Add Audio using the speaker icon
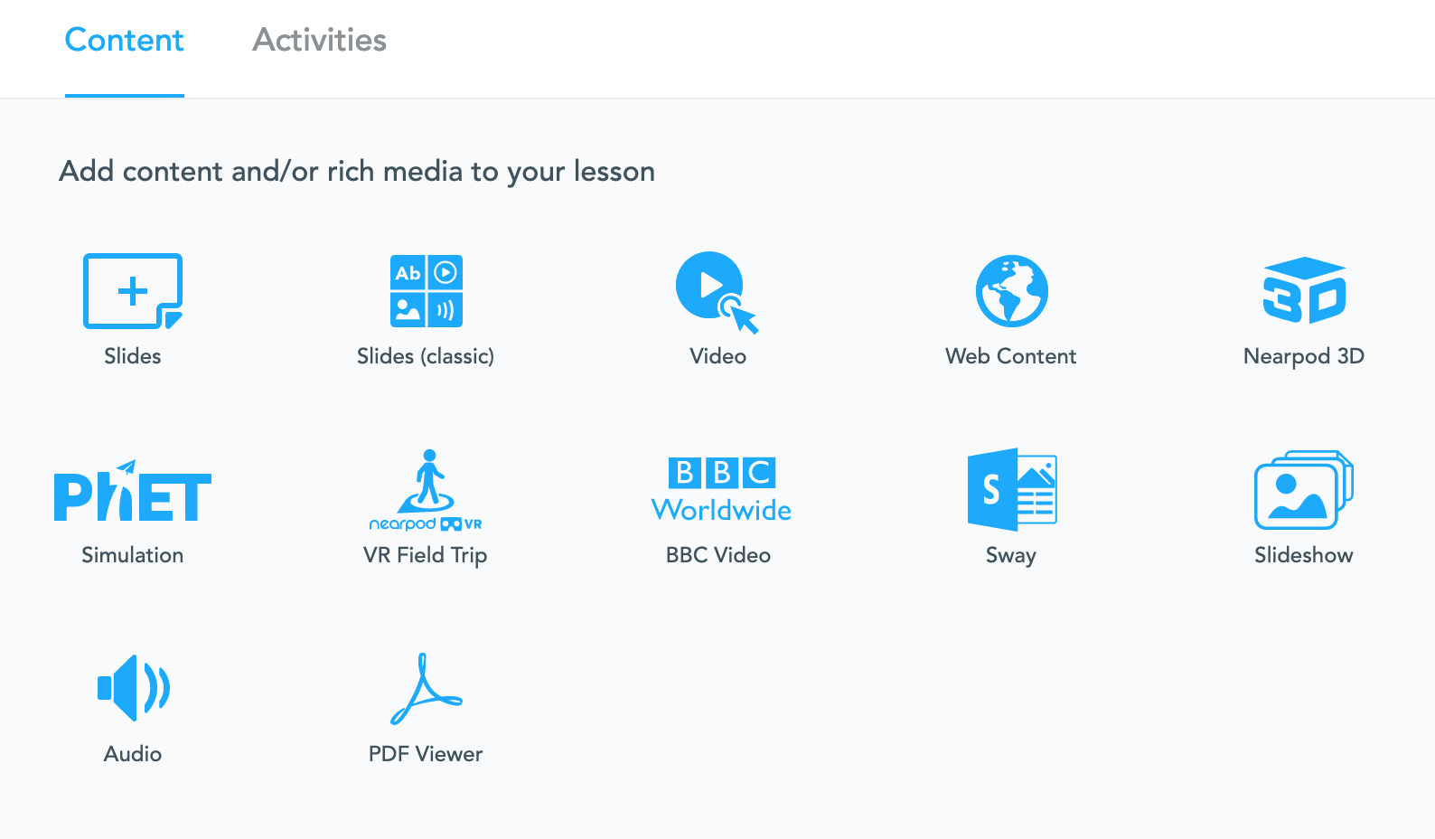 pos(134,688)
